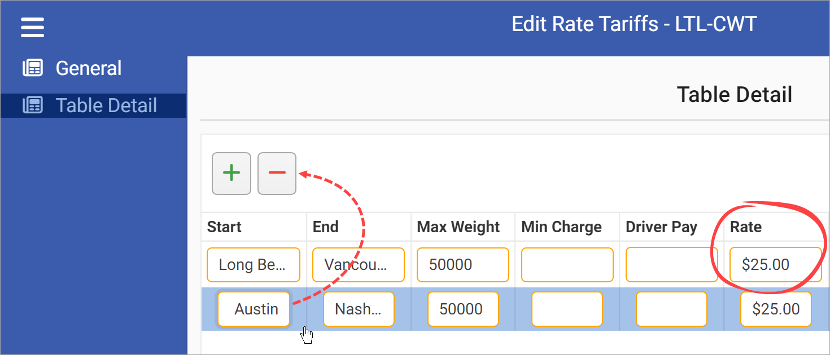Add a new rate row with plus button
Screen dimensions: 830x355
point(231,173)
